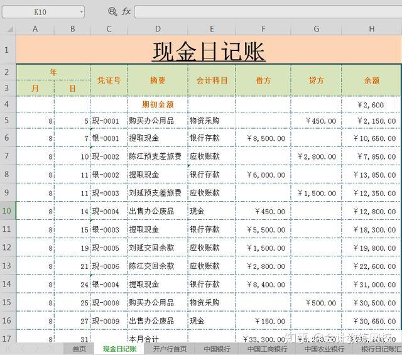
Task: Select voucher cell 银-0001
Action: (x=109, y=138)
